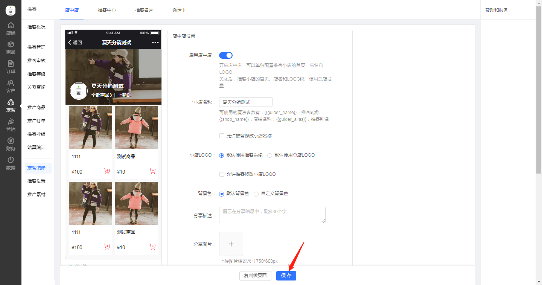Toggle the 启用店中店 switch
542x285 pixels.
tap(226, 55)
